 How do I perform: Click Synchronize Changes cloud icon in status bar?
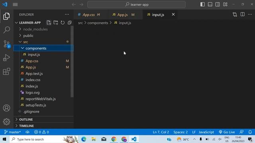tap(27, 132)
